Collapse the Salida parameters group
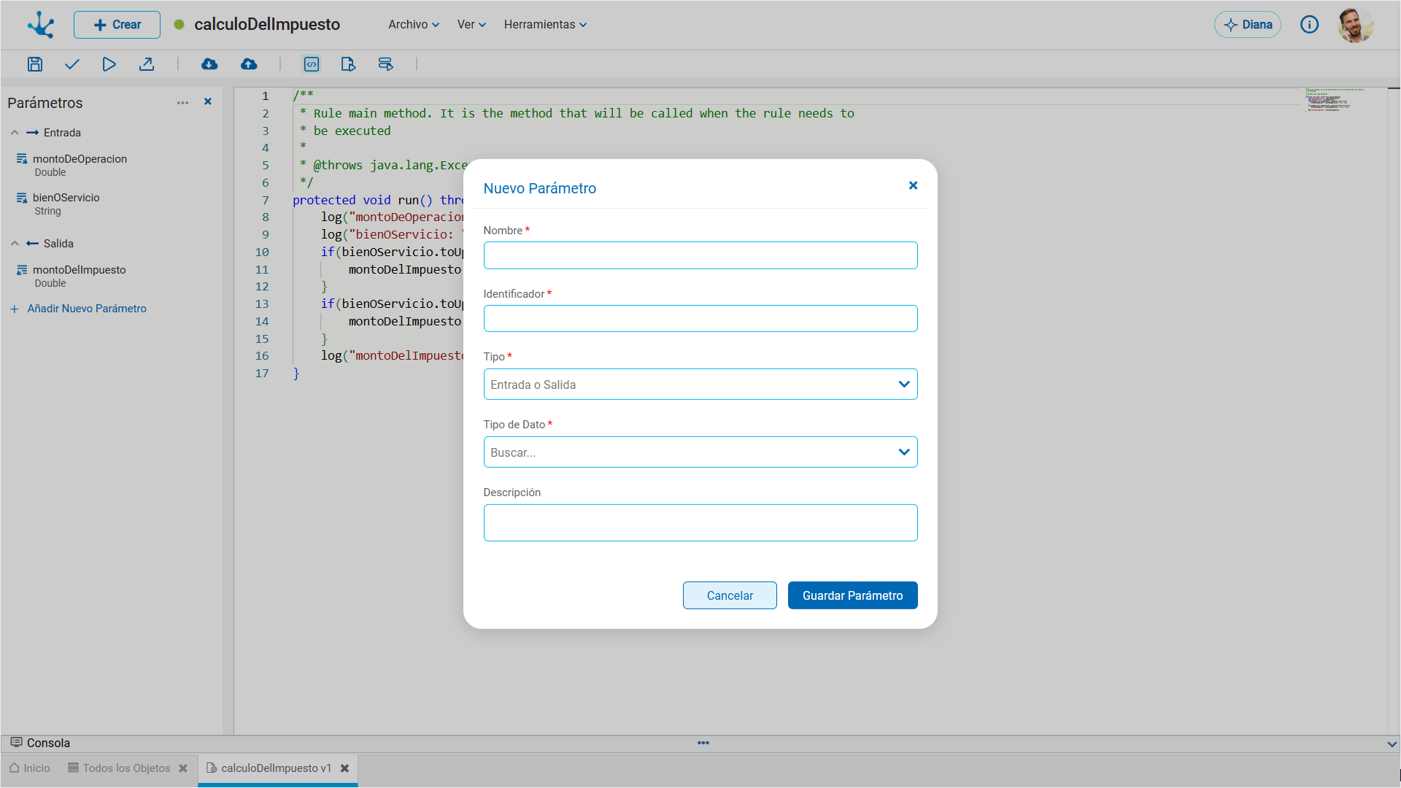Viewport: 1401px width, 788px height. click(x=15, y=244)
